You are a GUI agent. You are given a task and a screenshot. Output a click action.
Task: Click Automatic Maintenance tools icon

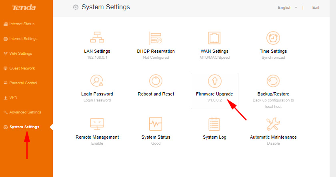(273, 124)
